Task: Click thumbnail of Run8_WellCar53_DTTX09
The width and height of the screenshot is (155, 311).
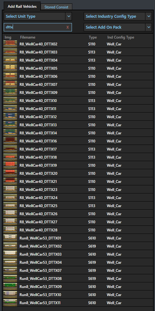Action: pos(10,287)
